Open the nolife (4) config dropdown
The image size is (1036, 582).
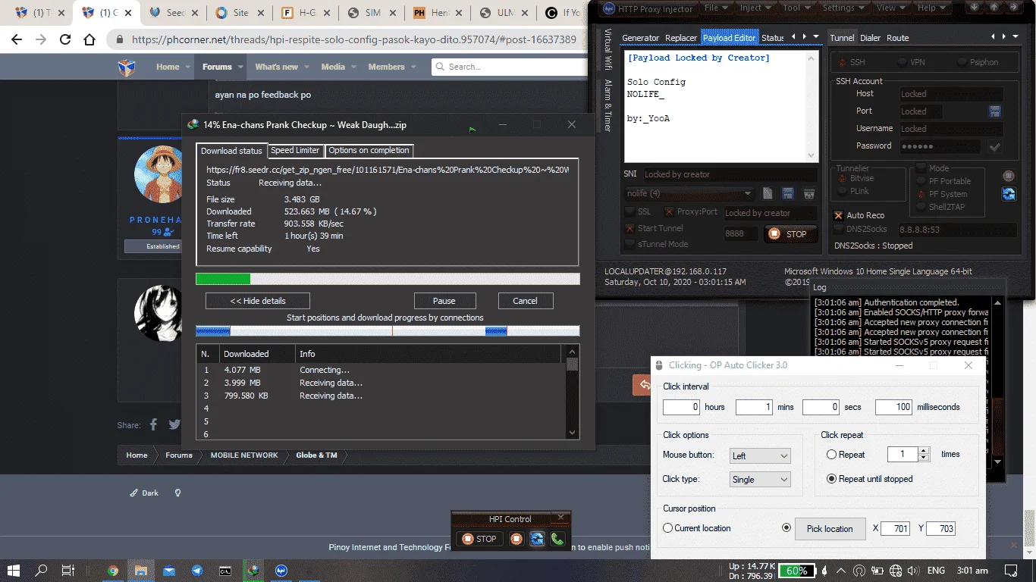(x=689, y=193)
